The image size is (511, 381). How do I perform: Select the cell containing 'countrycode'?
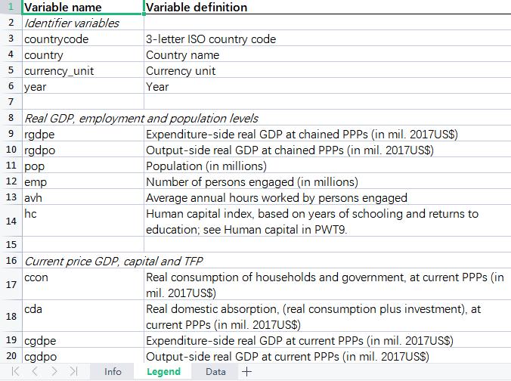82,39
